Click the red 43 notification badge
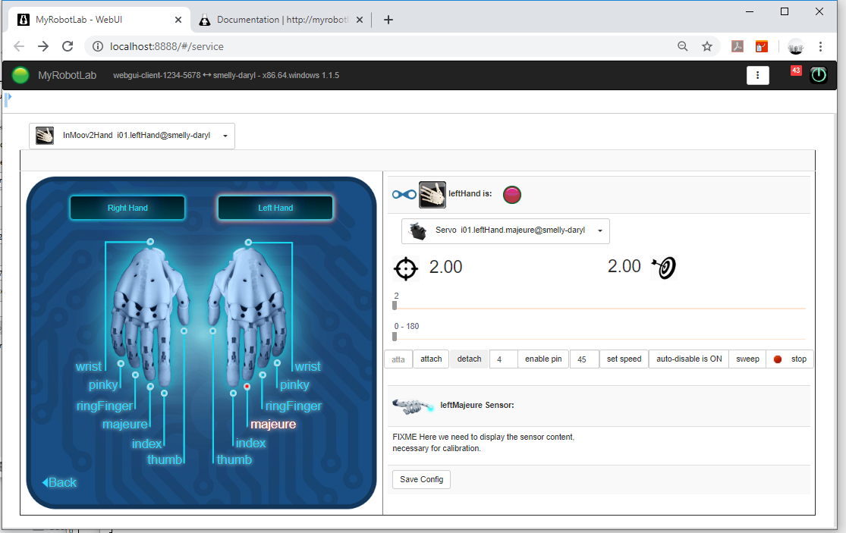 [x=796, y=70]
